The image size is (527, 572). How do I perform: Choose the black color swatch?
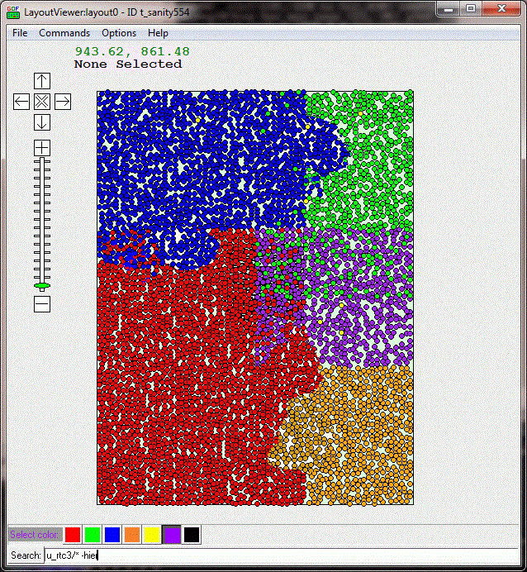click(x=192, y=535)
